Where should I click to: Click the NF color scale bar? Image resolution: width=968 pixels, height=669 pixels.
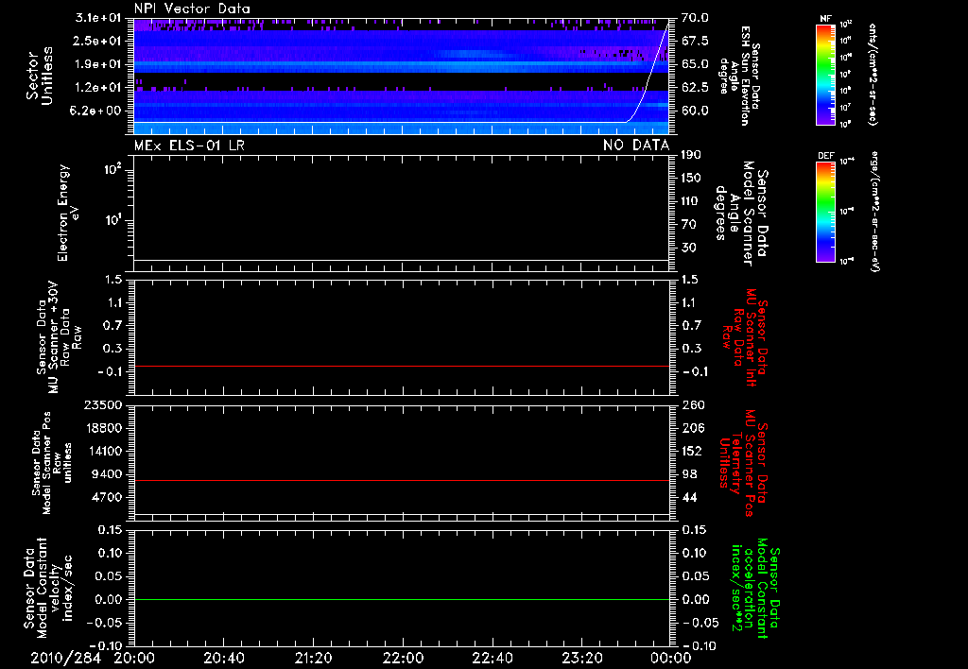[x=825, y=74]
